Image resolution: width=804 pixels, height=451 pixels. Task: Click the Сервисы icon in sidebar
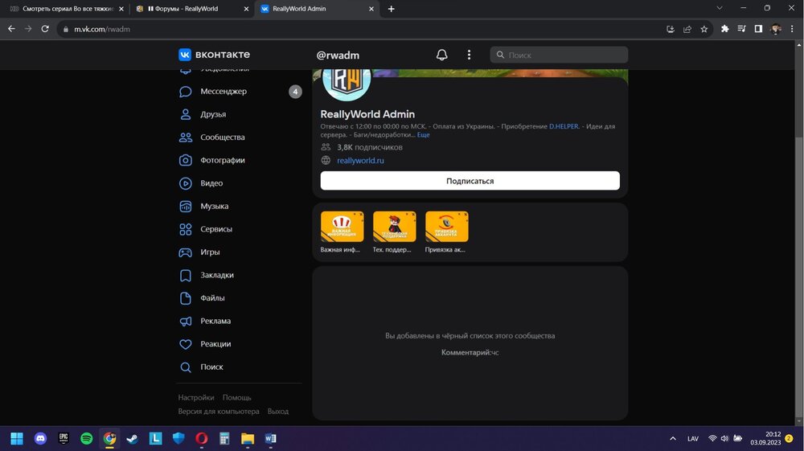pos(186,229)
